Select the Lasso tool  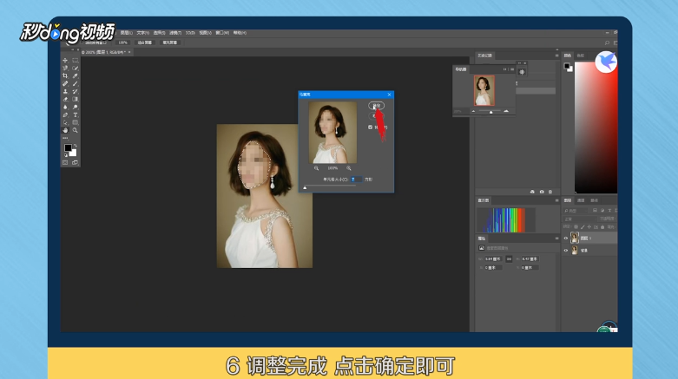(65, 68)
